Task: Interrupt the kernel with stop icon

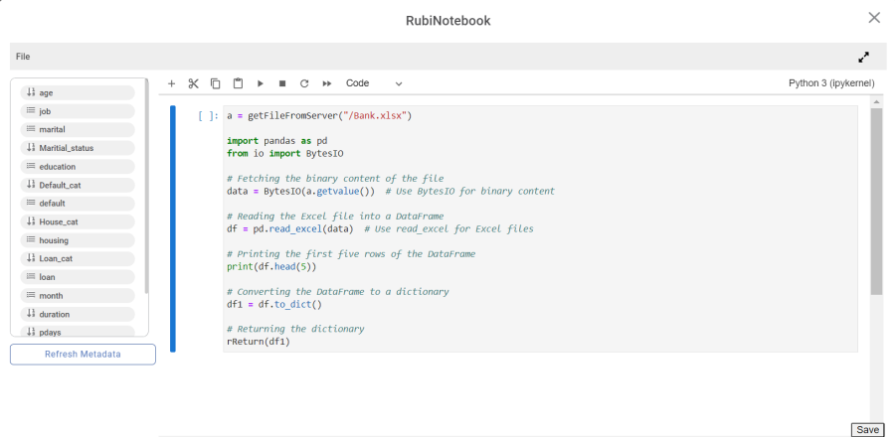Action: [x=282, y=83]
